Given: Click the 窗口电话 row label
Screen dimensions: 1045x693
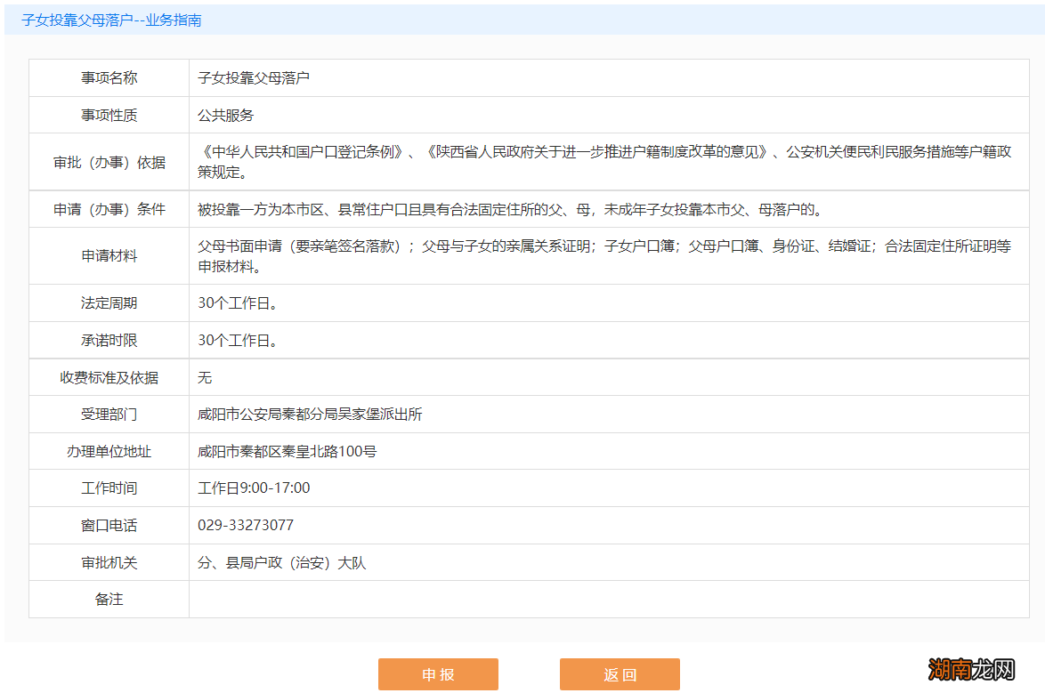Looking at the screenshot, I should [x=108, y=525].
